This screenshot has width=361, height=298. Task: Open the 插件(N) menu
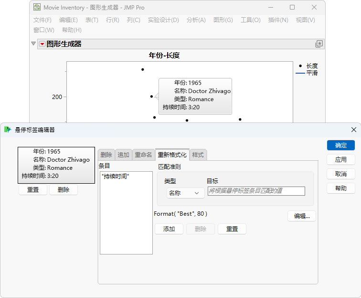pyautogui.click(x=278, y=20)
